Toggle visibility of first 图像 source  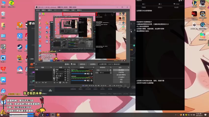65,69
